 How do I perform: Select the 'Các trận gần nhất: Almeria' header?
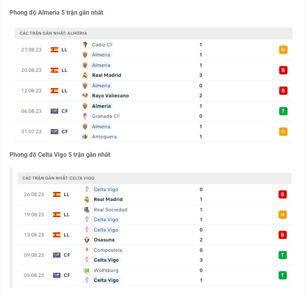coord(53,34)
